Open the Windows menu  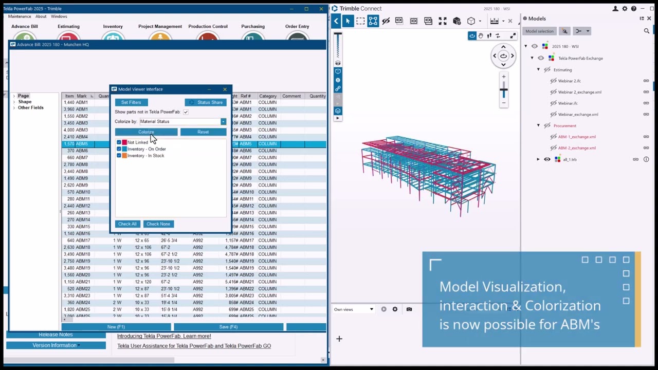[59, 16]
